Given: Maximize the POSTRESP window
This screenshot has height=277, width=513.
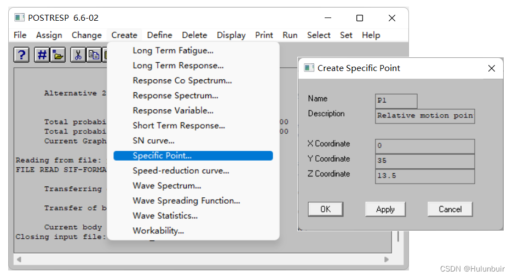Looking at the screenshot, I should click(360, 18).
